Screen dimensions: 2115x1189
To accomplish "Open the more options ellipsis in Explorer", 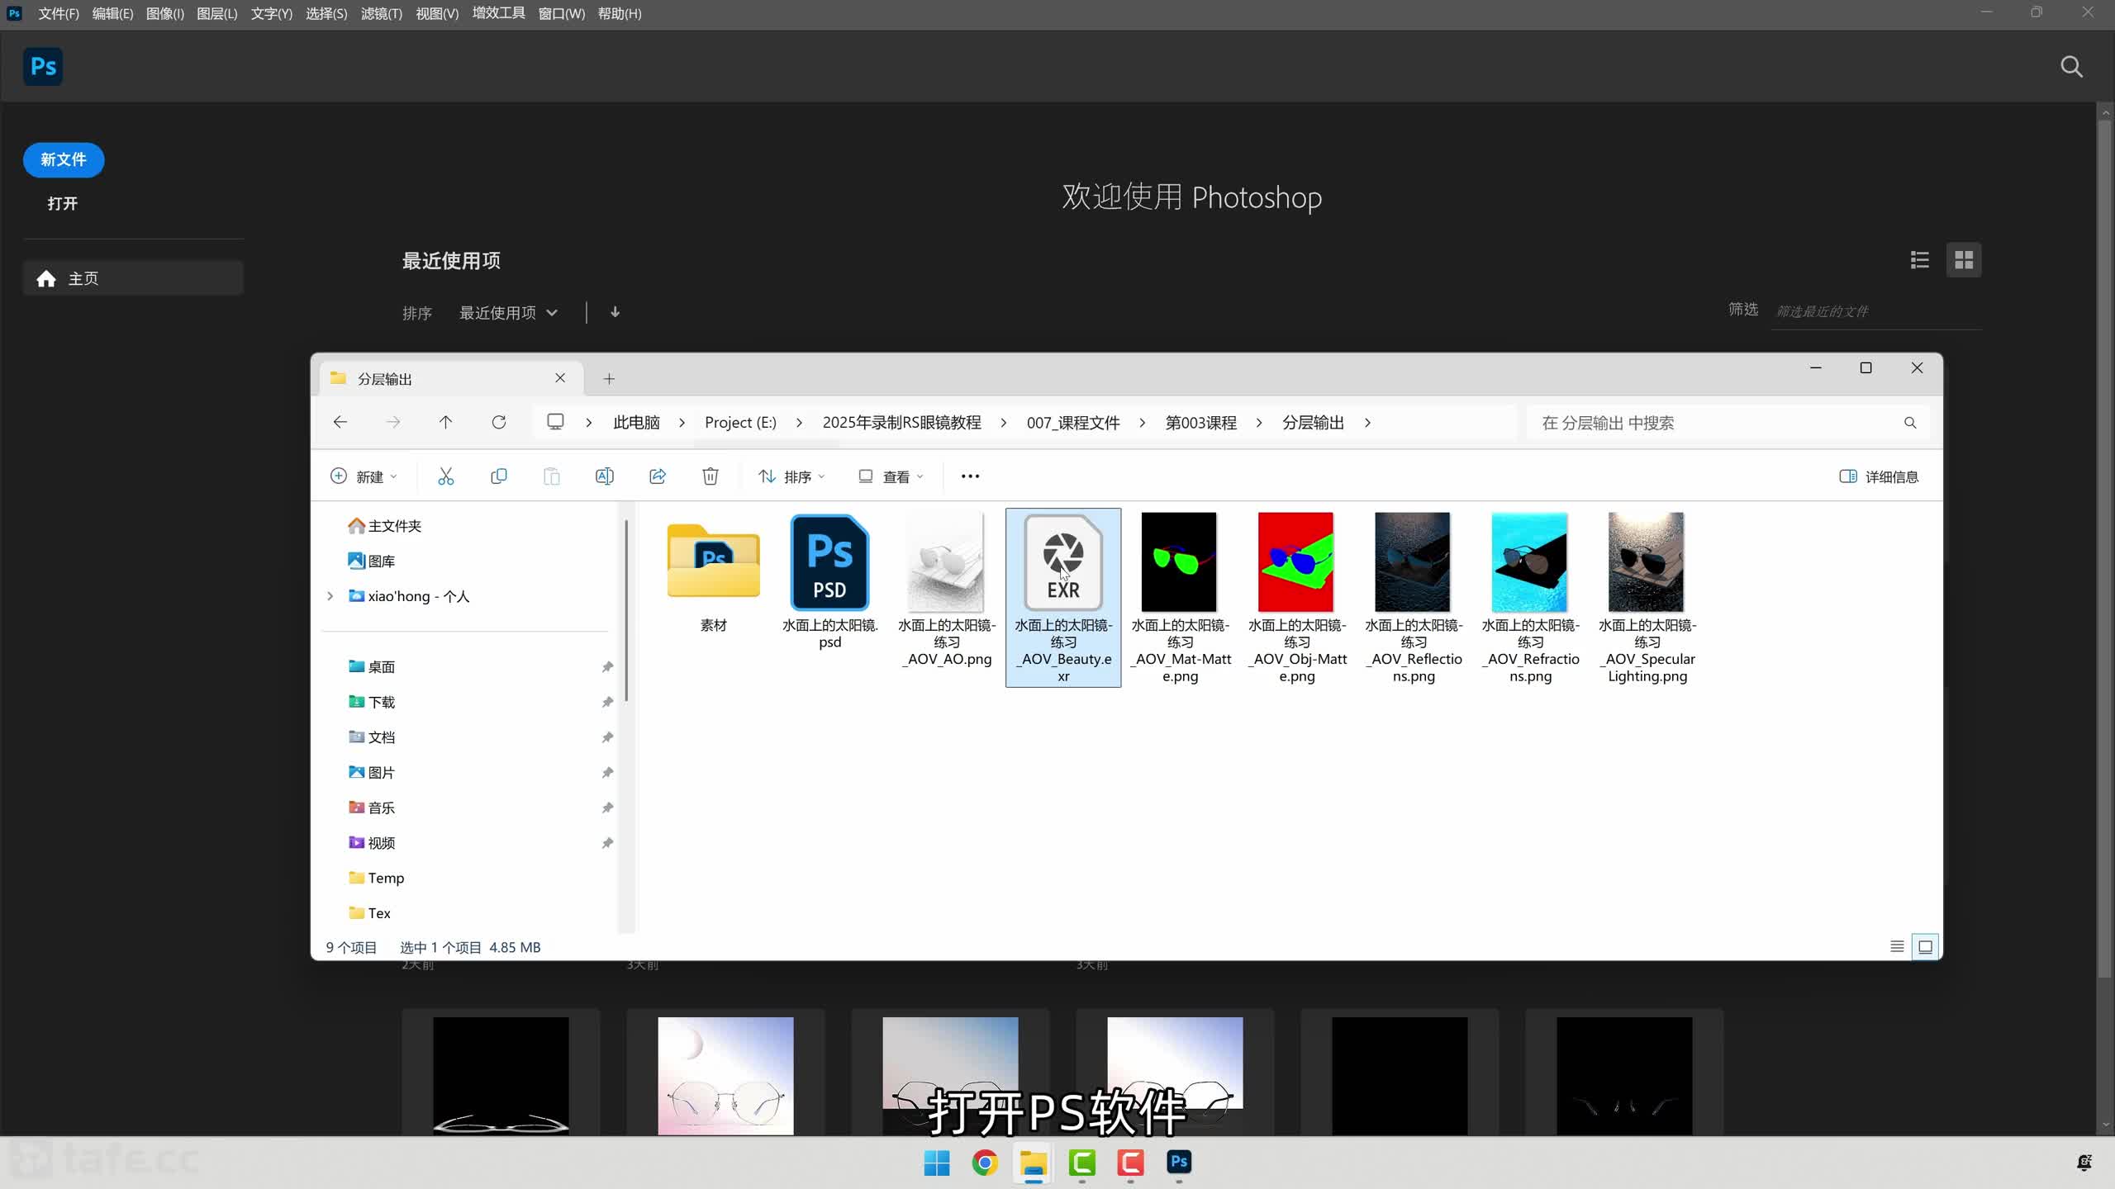I will click(970, 476).
